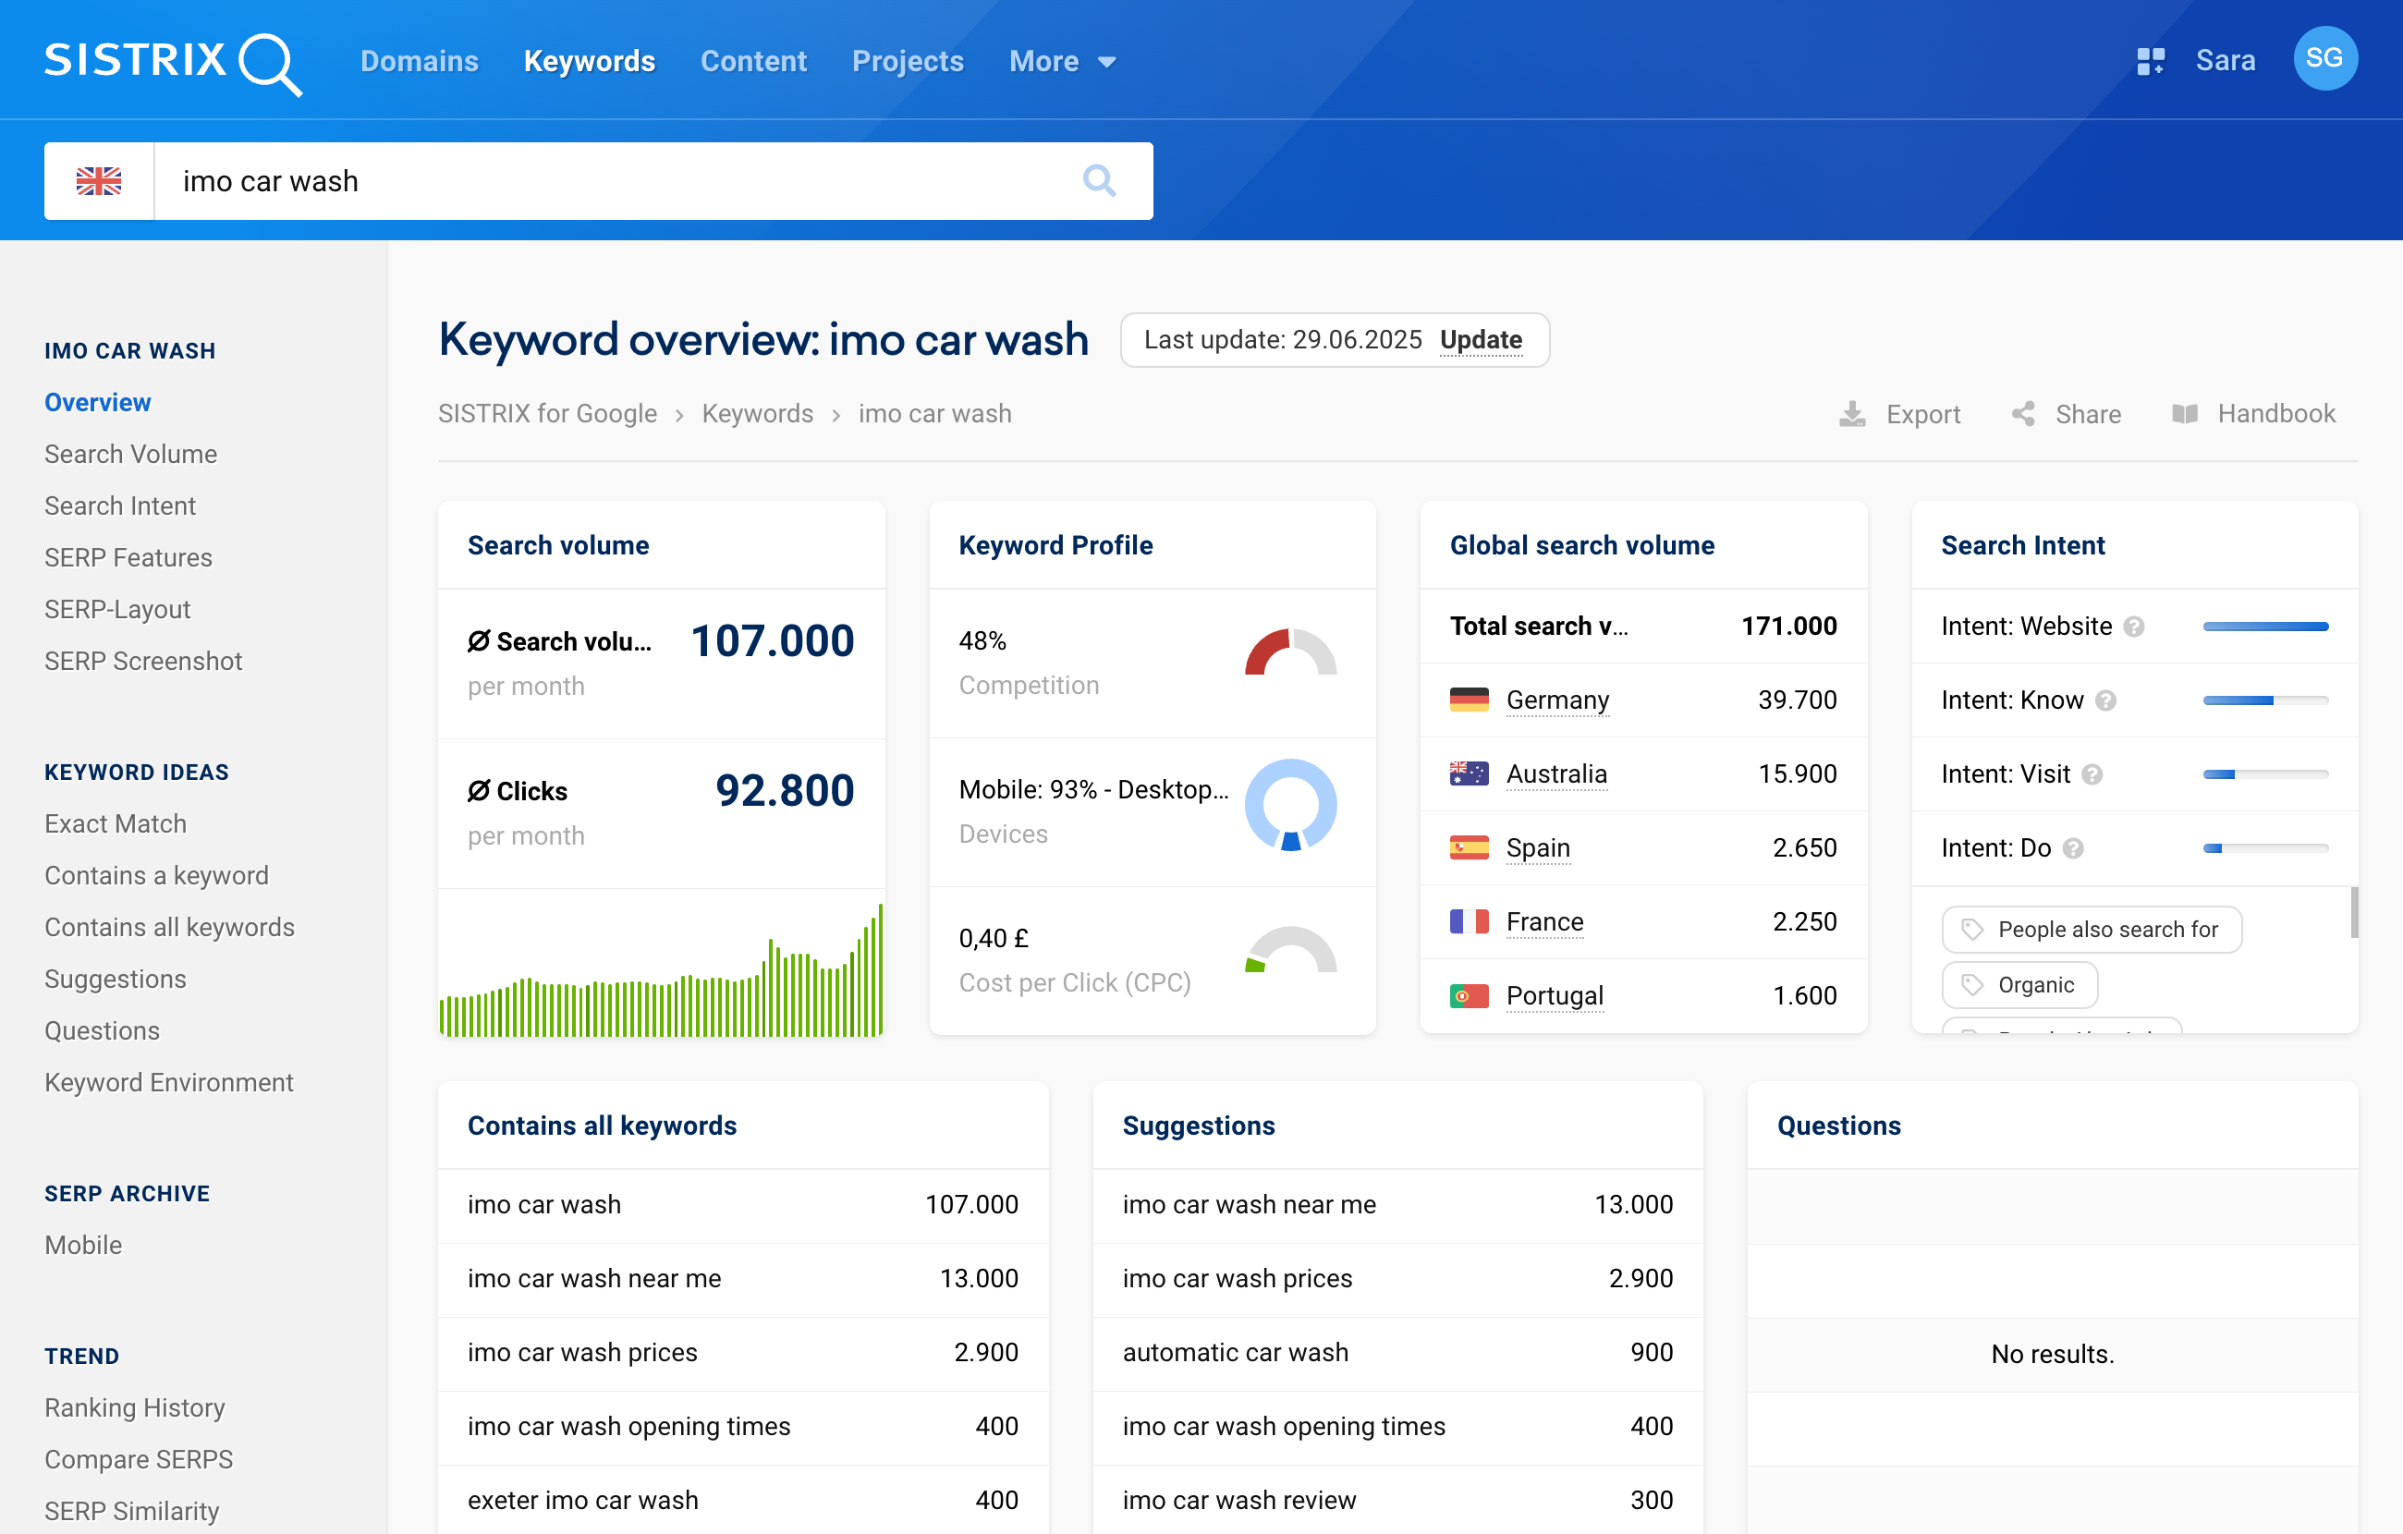Toggle the Organic filter chip

[2019, 984]
